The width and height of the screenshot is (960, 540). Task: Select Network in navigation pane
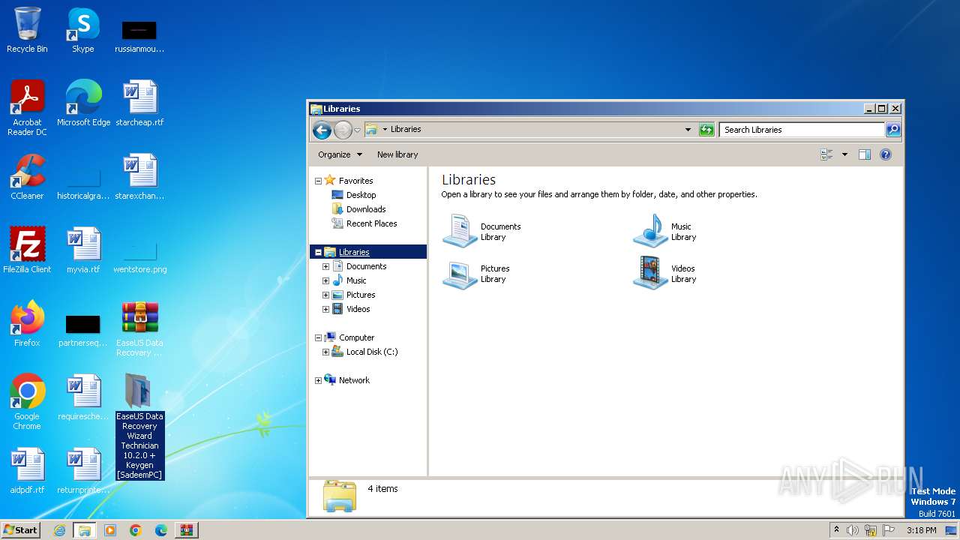click(x=354, y=380)
